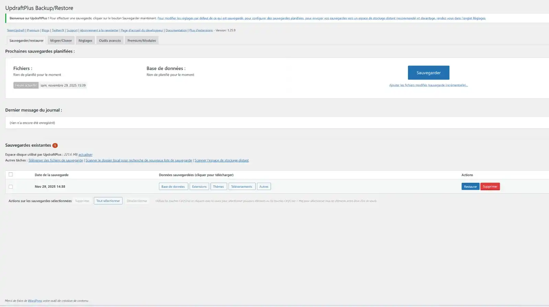Click the Autres backup data button
Screen dimensions: 549x307
point(264,187)
